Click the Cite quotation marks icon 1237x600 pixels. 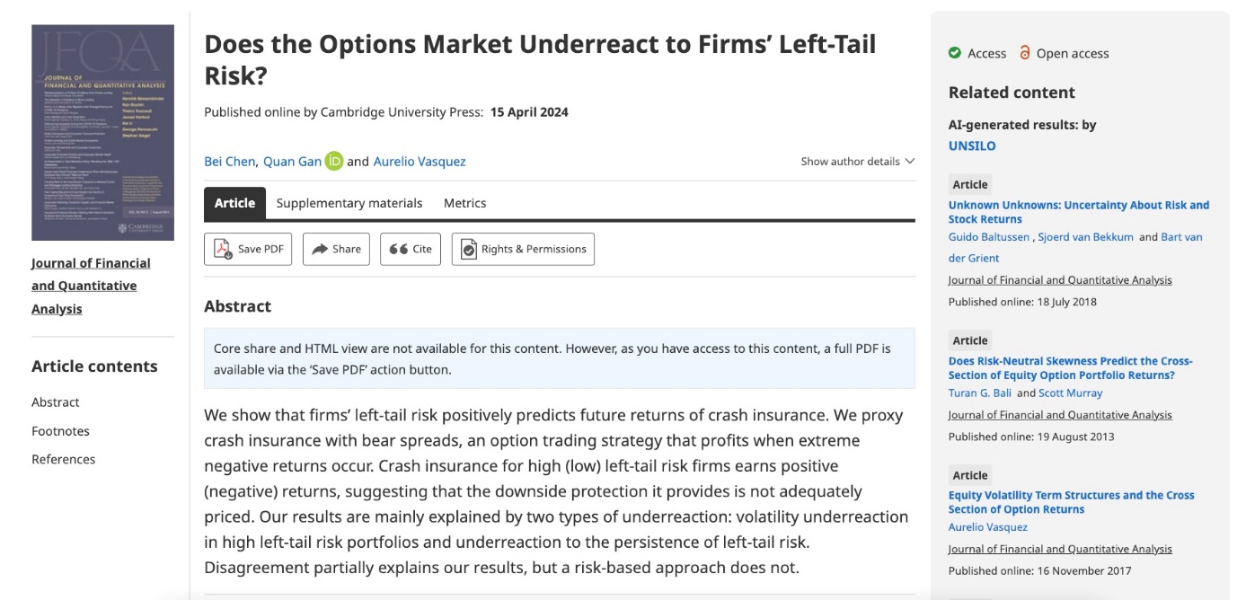pyautogui.click(x=398, y=249)
